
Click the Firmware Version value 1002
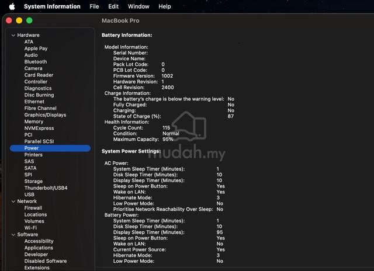[167, 76]
